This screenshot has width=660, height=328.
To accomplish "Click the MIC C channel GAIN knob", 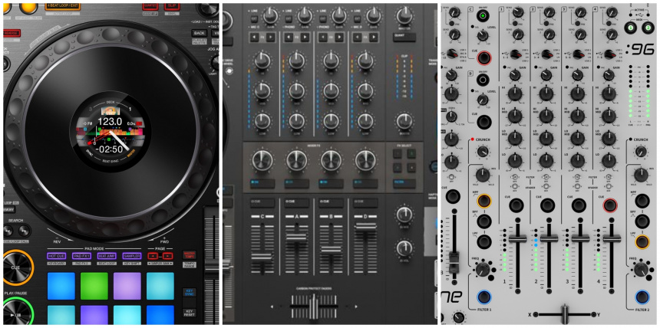I will tap(271, 16).
